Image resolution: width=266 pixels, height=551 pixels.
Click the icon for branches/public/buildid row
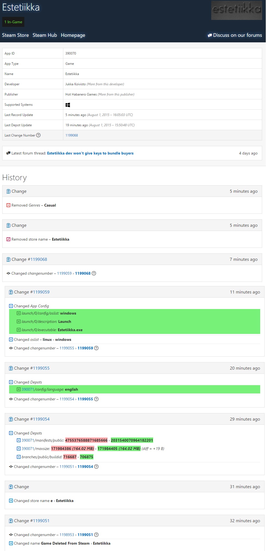[19, 457]
